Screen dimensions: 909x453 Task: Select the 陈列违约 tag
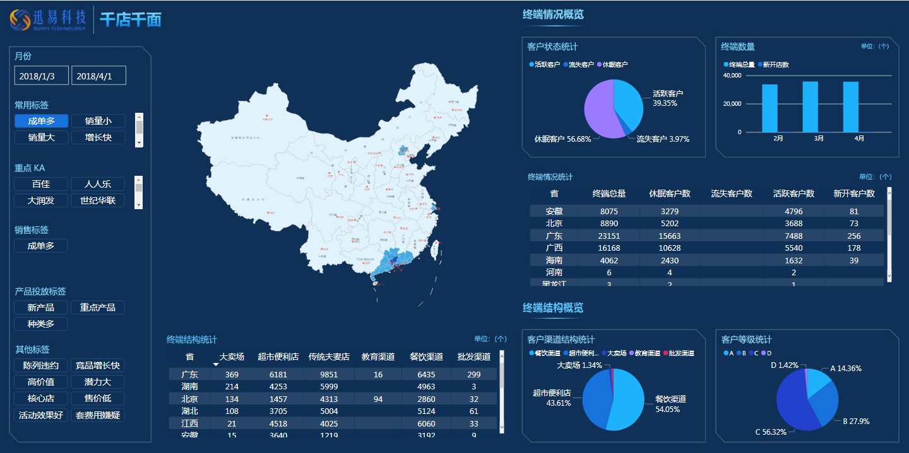(41, 365)
